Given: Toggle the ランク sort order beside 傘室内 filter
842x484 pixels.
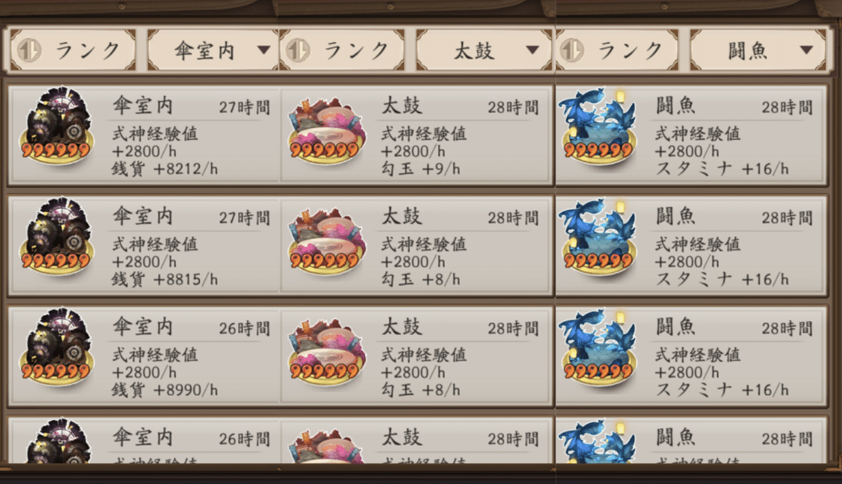Looking at the screenshot, I should pos(72,50).
